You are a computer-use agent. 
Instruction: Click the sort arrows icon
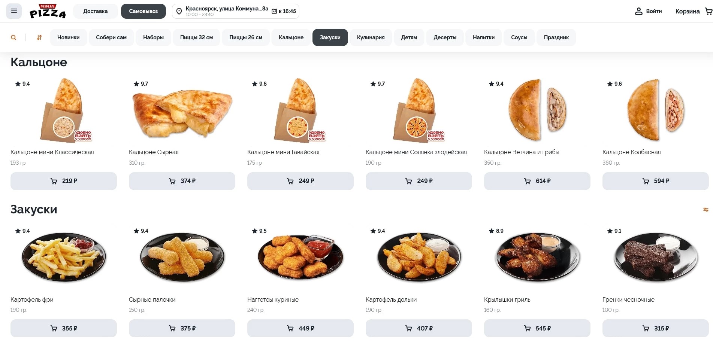pos(39,37)
